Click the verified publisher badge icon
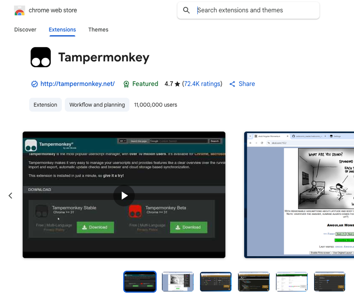Viewport: 354px width, 303px height. pyautogui.click(x=34, y=84)
